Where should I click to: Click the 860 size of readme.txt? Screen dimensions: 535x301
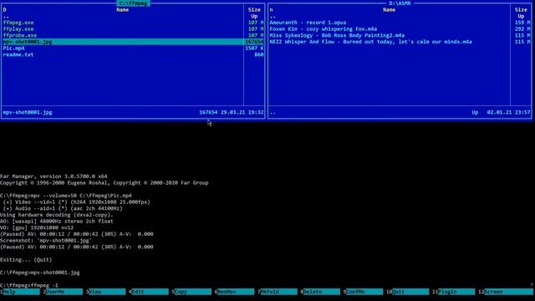(258, 54)
